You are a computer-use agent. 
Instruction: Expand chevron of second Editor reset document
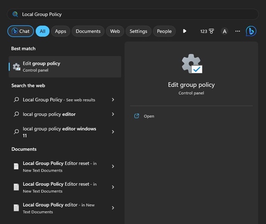click(113, 187)
